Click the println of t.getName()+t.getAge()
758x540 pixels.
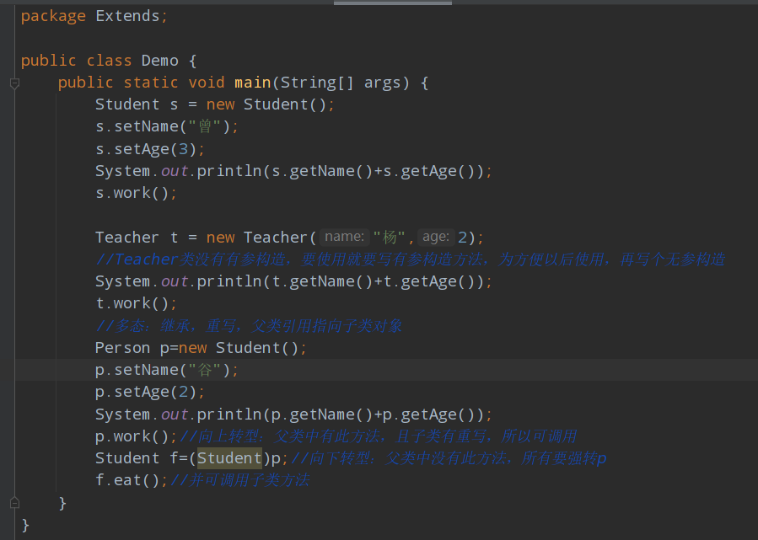coord(294,281)
